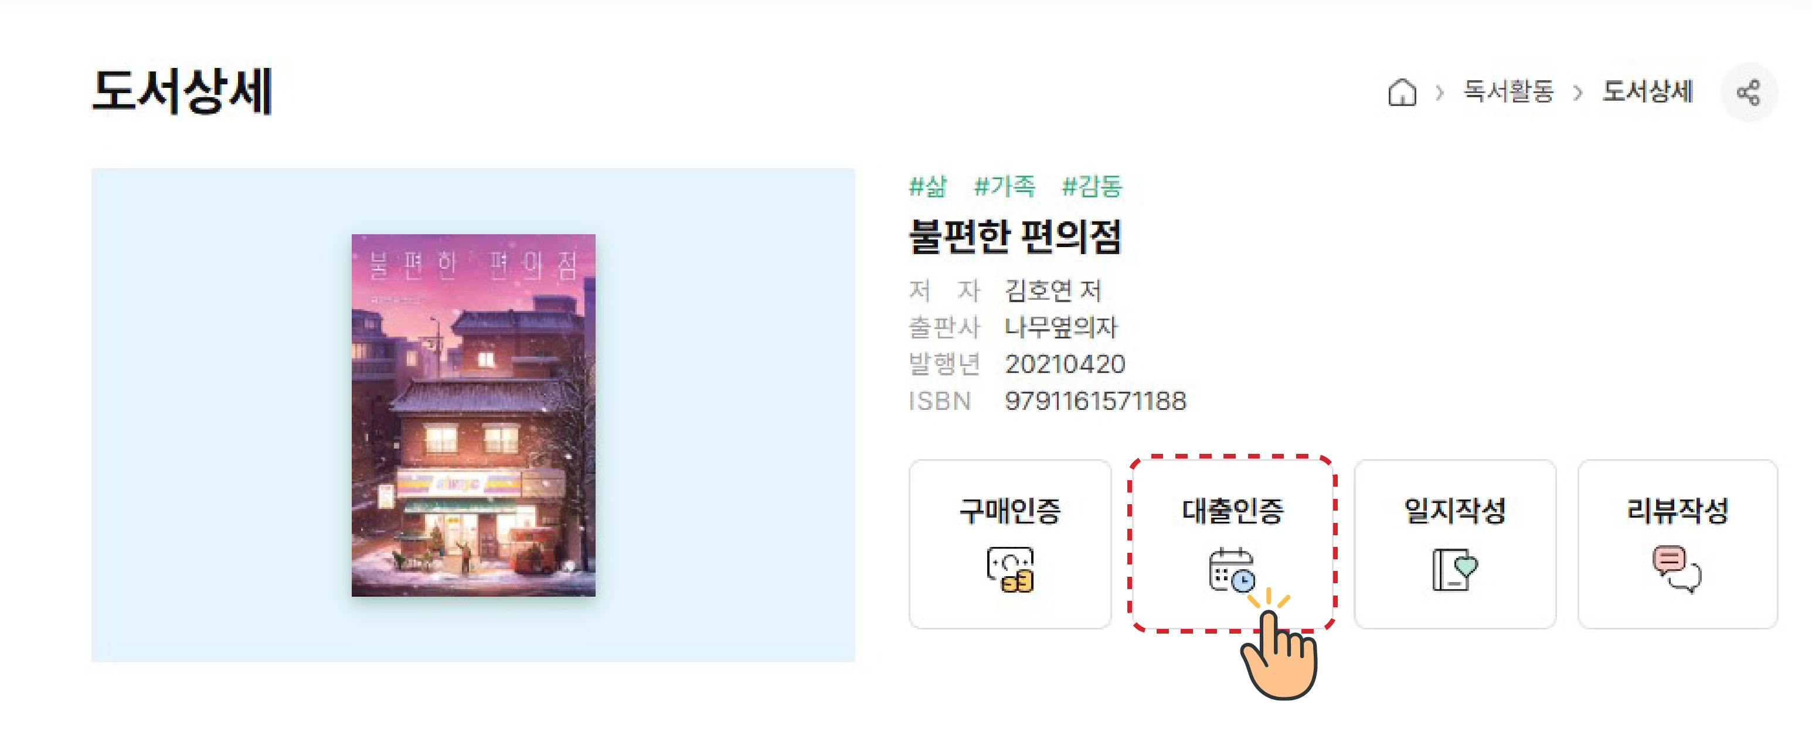Click the 일지작성 notebook heart icon
This screenshot has height=739, width=1812.
[1454, 569]
